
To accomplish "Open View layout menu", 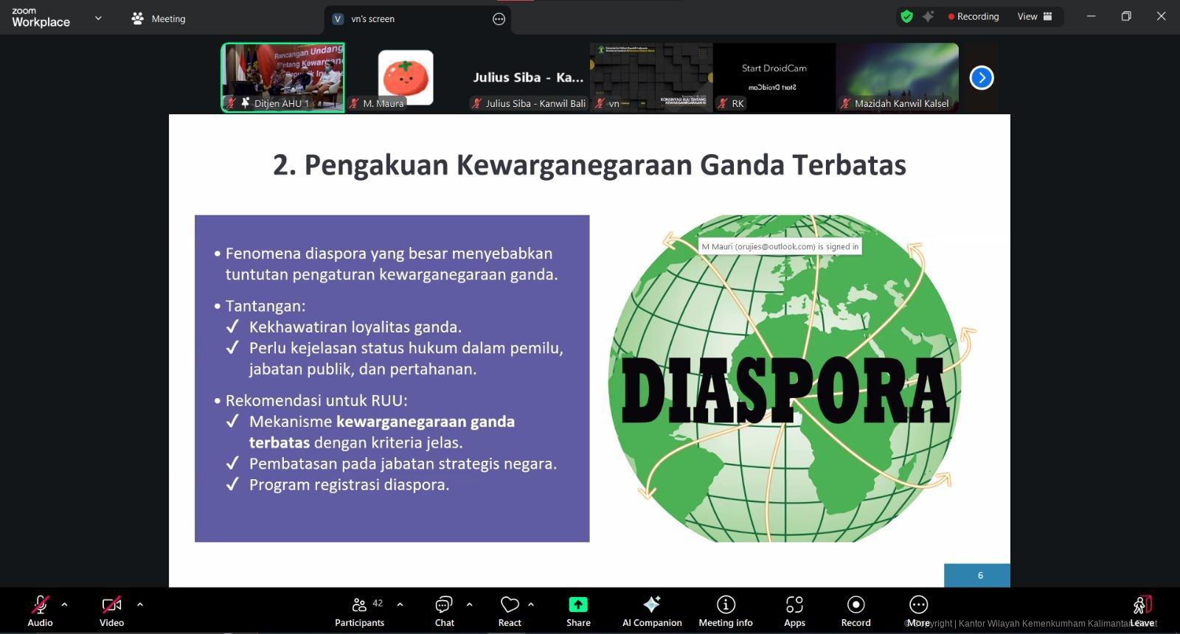I will tap(1035, 16).
